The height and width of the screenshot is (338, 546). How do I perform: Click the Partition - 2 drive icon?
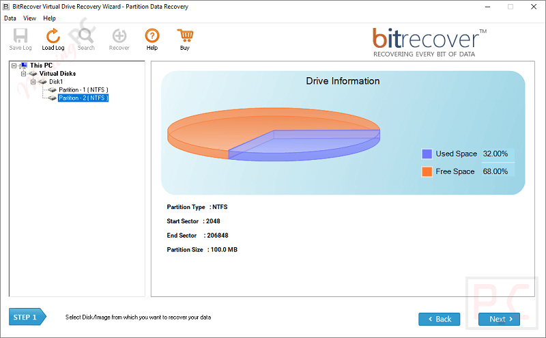(53, 98)
